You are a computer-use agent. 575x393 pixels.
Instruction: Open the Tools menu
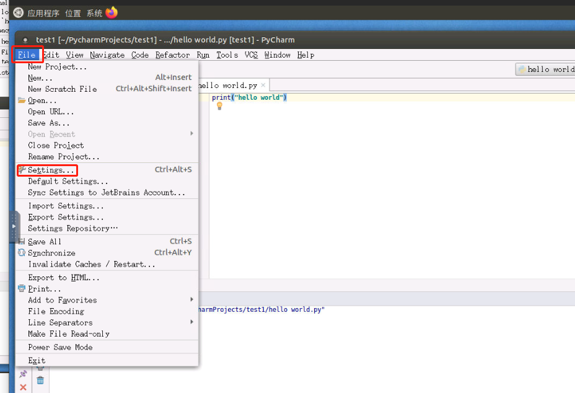tap(227, 55)
